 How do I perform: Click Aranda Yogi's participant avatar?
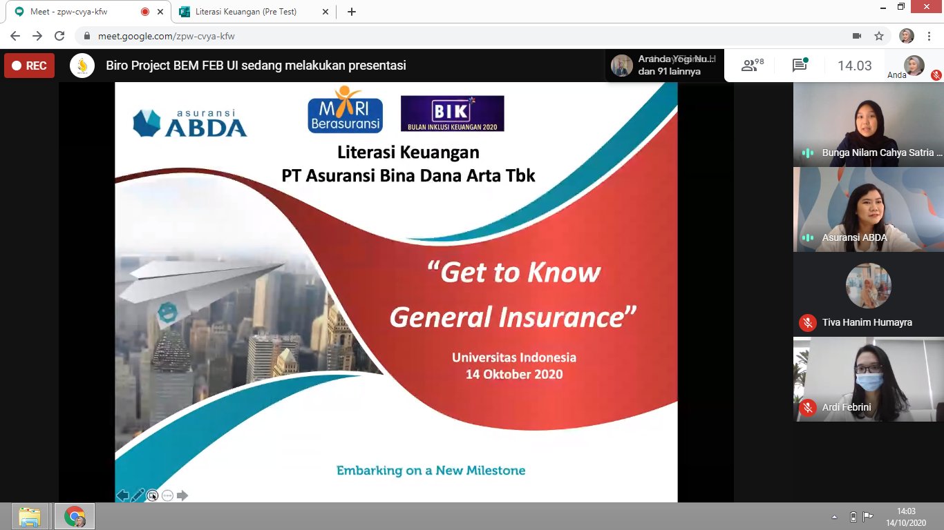pyautogui.click(x=622, y=66)
